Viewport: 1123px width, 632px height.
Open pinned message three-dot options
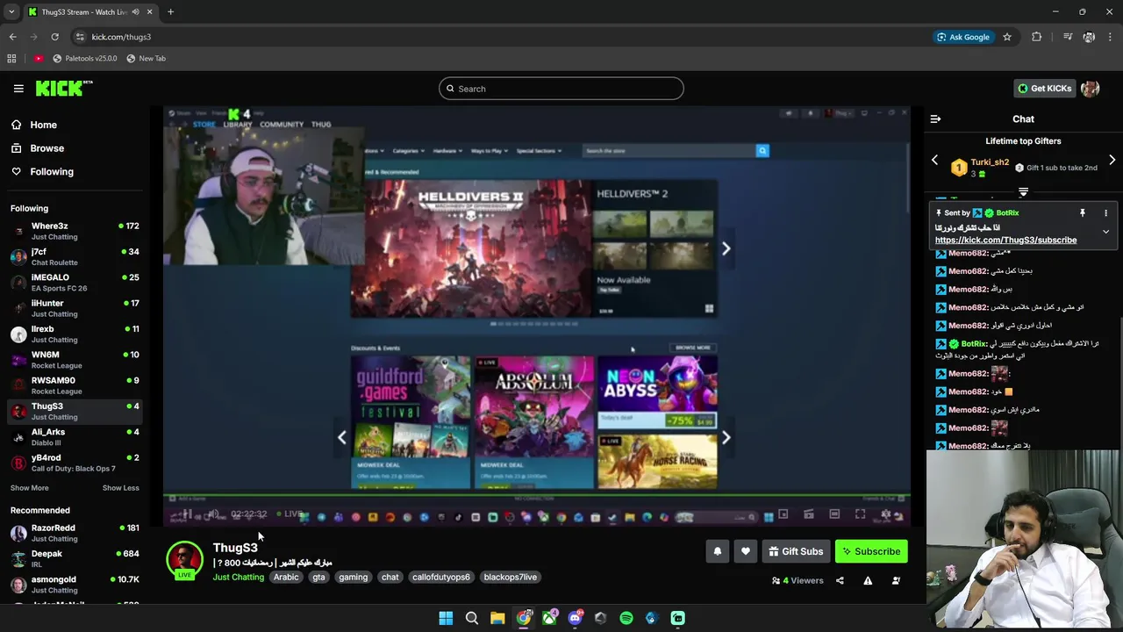[1105, 213]
